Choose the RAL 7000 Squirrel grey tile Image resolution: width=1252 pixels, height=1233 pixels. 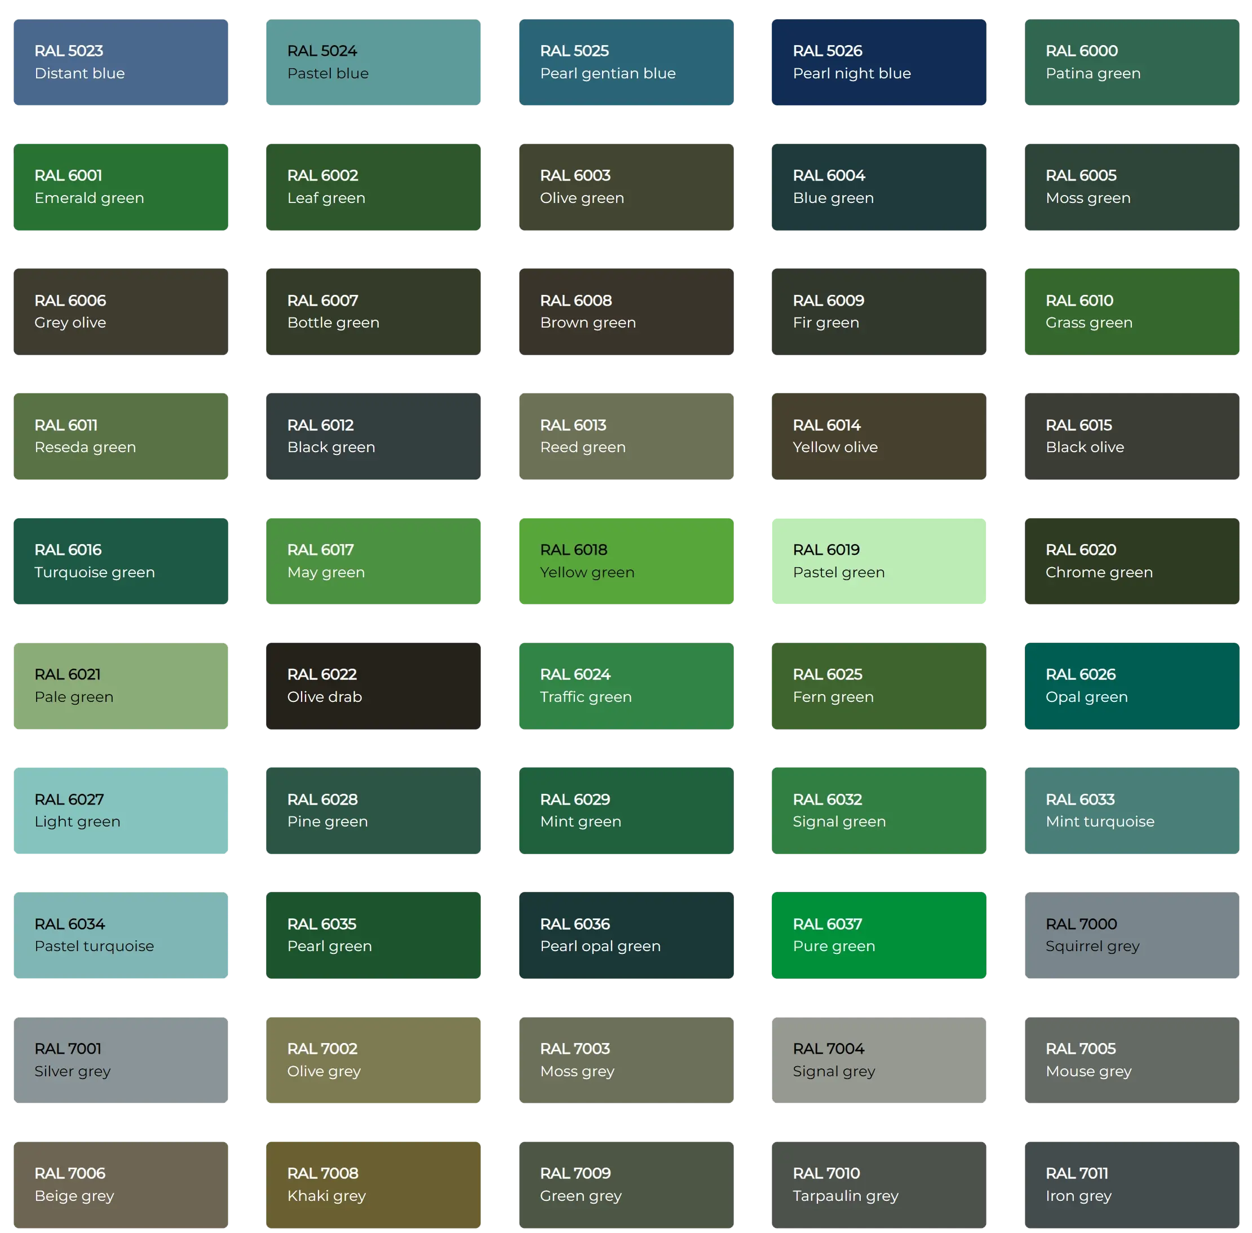click(x=1131, y=934)
